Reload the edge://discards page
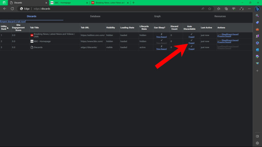Viewport: 262px width, 147px height. tap(12, 9)
